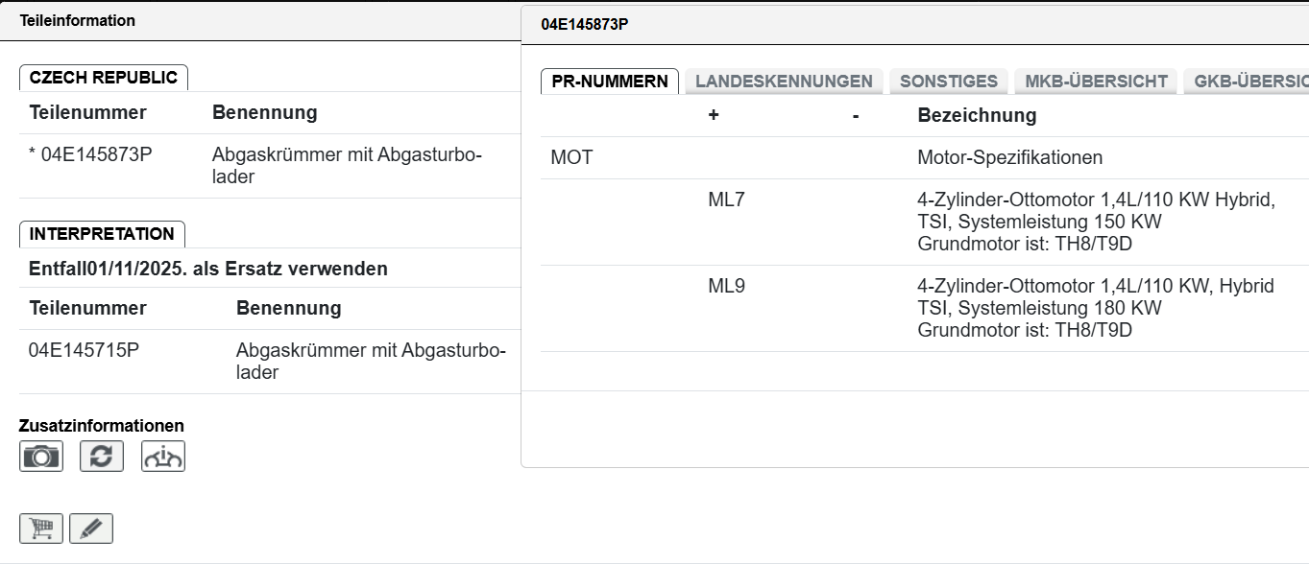Image resolution: width=1309 pixels, height=564 pixels.
Task: Open the SONSTIGES tab
Action: 949,82
